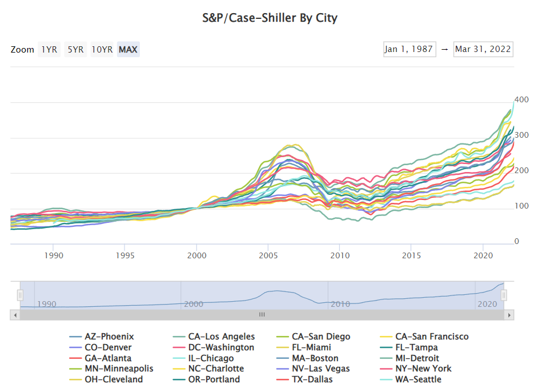Click the scrollbar right arrow
Viewport: 534px width, 388px height.
pos(509,315)
